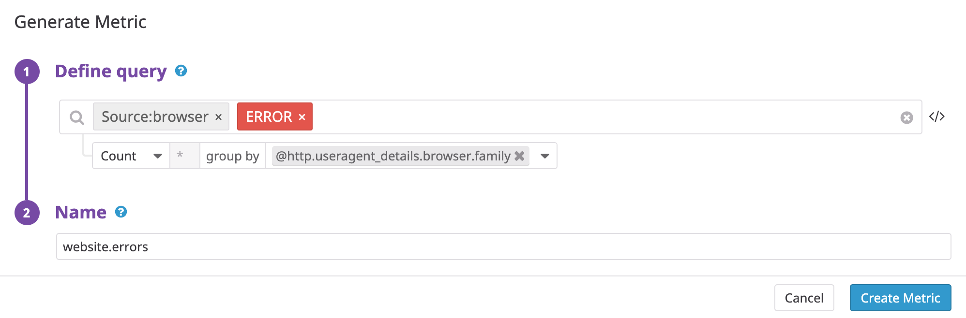Open the Define query help tooltip

pos(181,71)
